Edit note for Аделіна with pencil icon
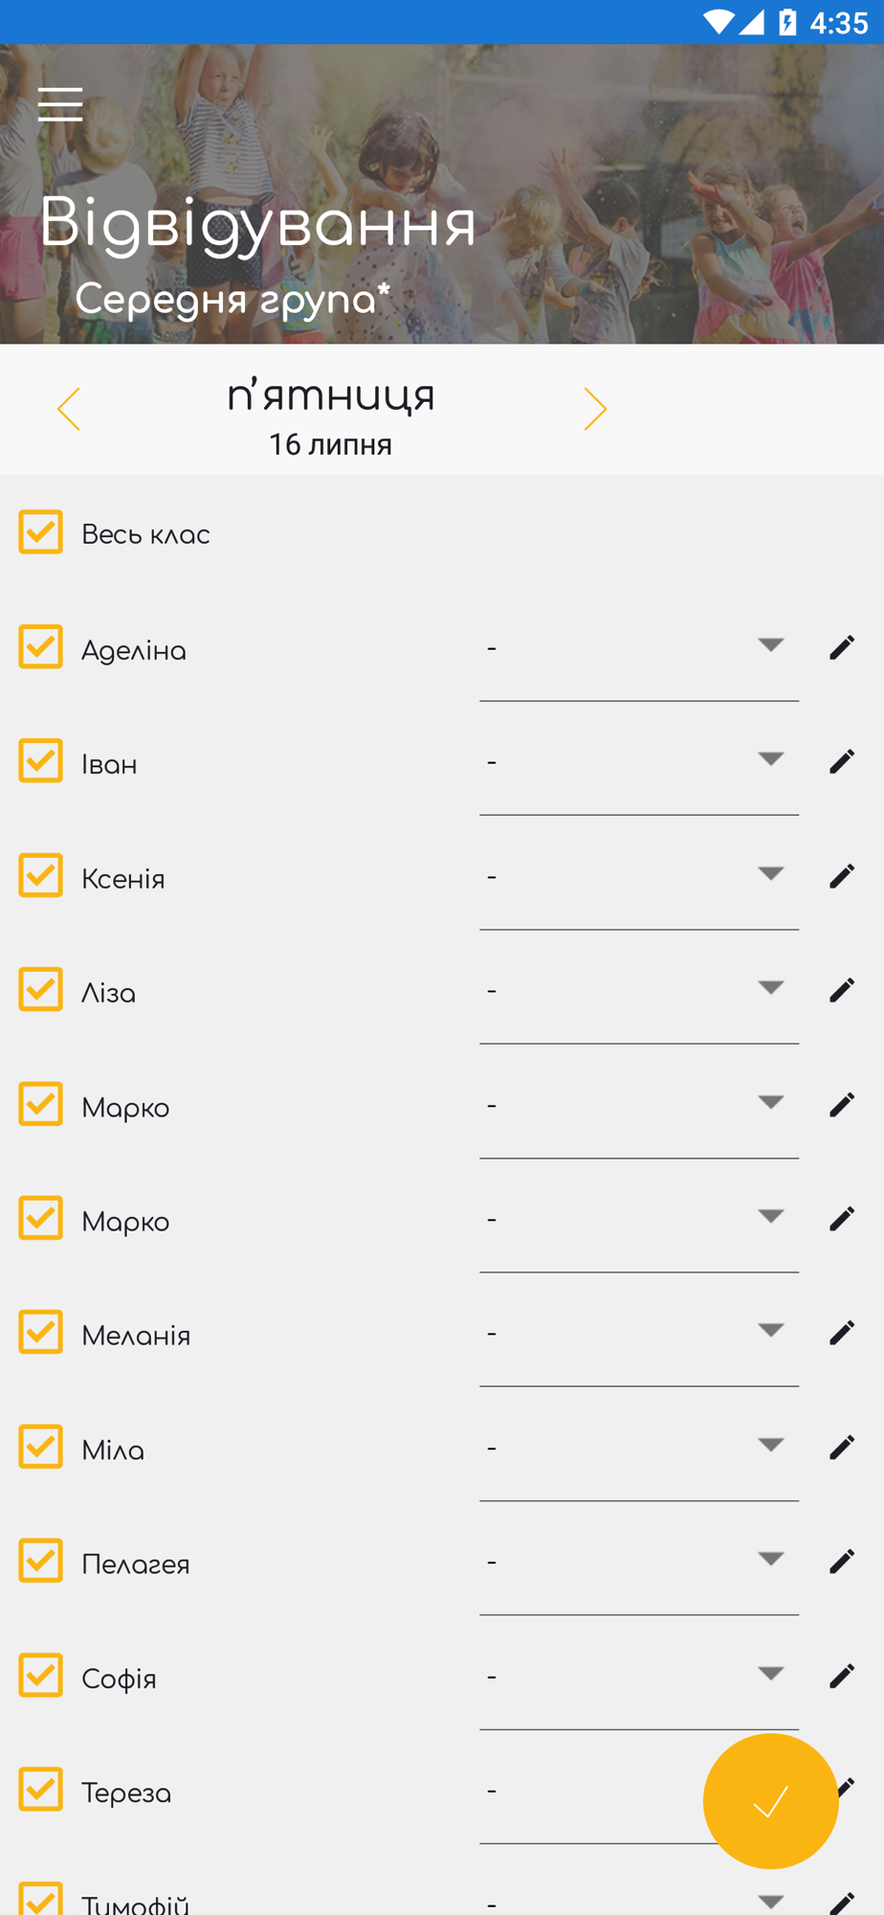 (x=842, y=647)
